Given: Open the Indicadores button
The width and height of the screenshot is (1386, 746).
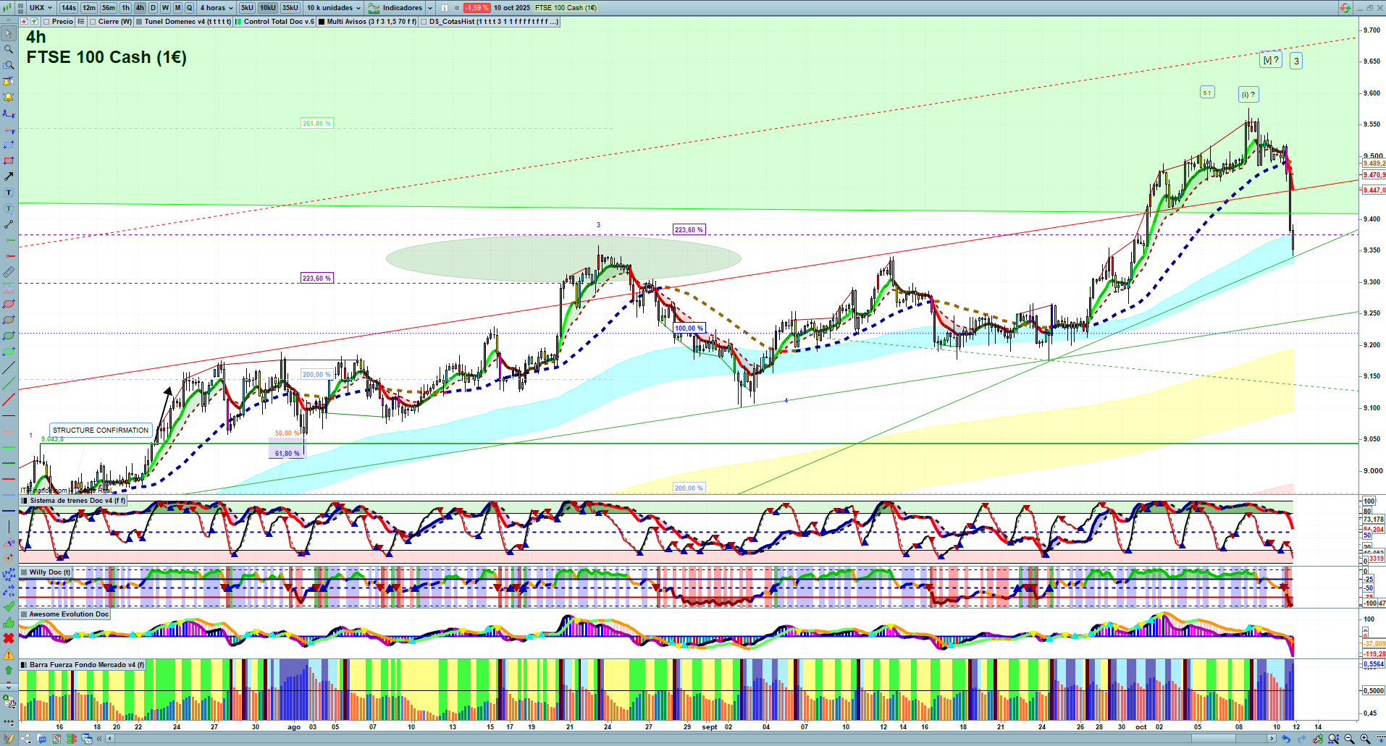Looking at the screenshot, I should tap(396, 8).
